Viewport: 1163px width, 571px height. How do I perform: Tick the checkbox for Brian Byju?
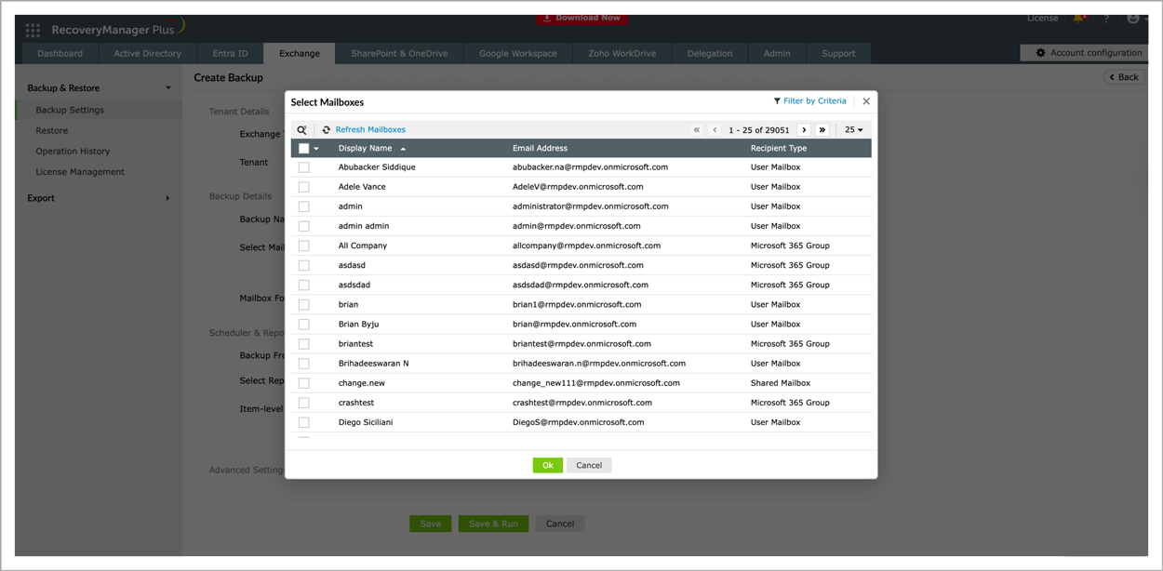point(303,325)
